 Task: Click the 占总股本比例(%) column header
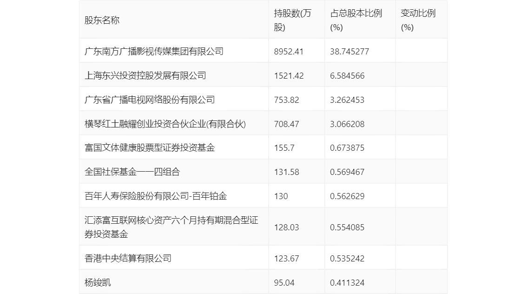click(356, 20)
